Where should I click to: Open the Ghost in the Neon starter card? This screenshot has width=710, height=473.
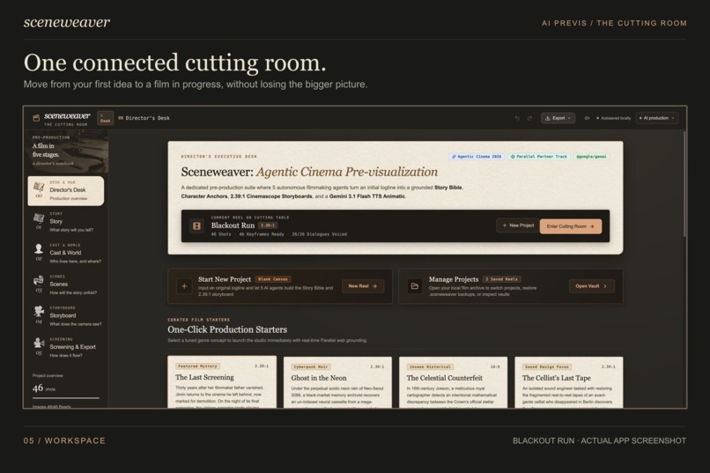click(337, 382)
